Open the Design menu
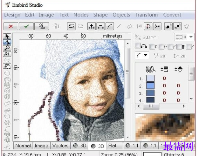The height and width of the screenshot is (156, 199). 12,15
